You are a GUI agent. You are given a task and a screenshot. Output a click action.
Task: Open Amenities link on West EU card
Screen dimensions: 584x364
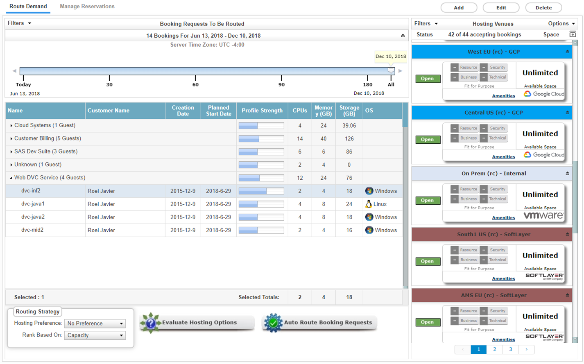point(503,96)
